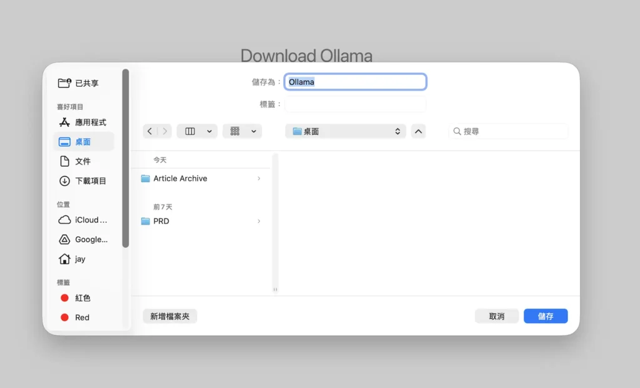Open the 桌面 location popup menu

[346, 131]
